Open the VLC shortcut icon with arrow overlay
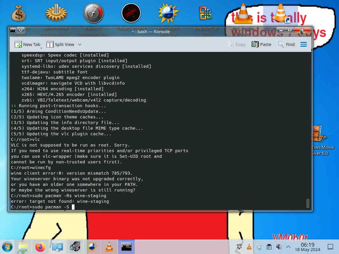 (x=281, y=13)
